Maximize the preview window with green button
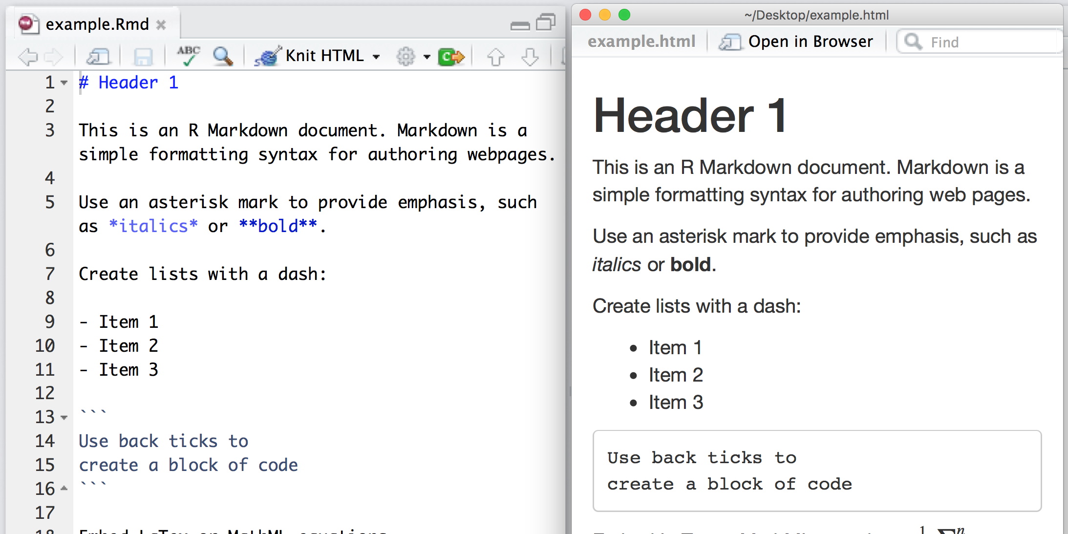The image size is (1068, 534). [624, 15]
